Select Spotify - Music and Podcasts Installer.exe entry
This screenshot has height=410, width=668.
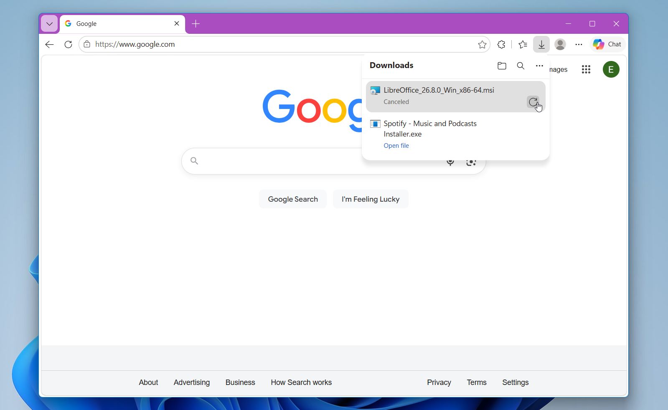click(x=456, y=134)
